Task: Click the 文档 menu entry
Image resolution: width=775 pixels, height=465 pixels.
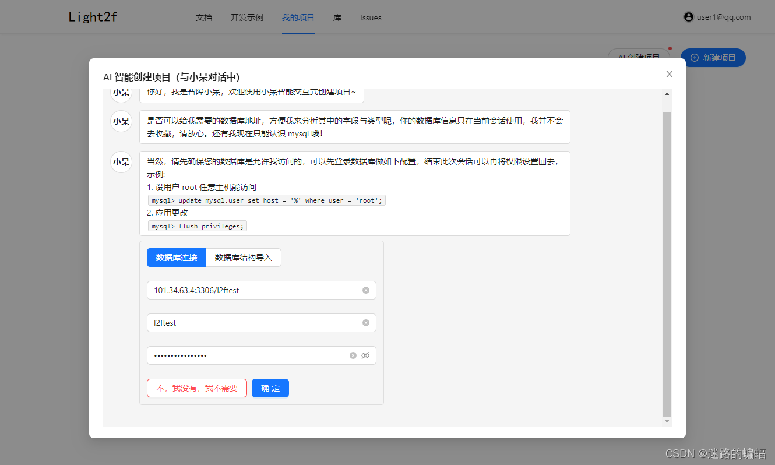Action: pos(204,18)
